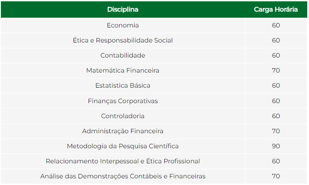
Task: Click the Carga Horária column header
Action: 276,9
